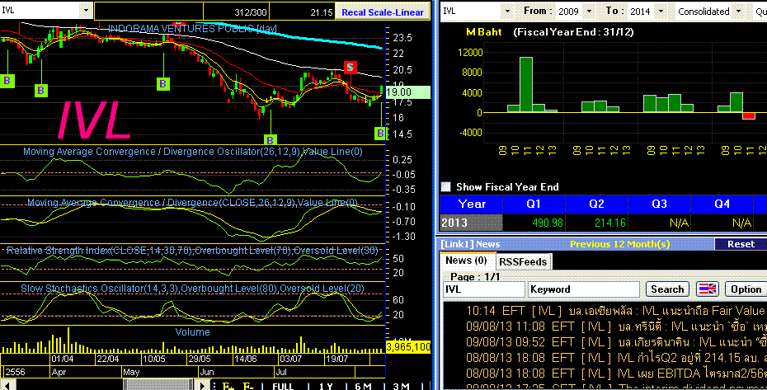
Task: Focus the Keyword search field
Action: coord(584,289)
